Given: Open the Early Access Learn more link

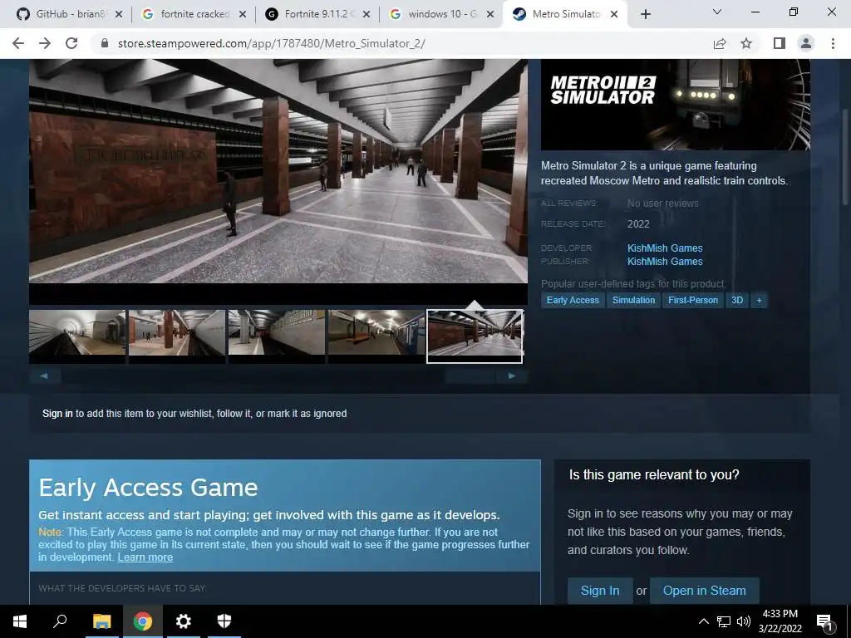Looking at the screenshot, I should (145, 557).
